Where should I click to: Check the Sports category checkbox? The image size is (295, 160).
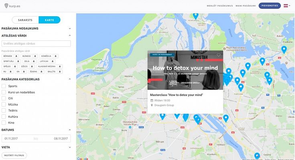click(x=4, y=86)
